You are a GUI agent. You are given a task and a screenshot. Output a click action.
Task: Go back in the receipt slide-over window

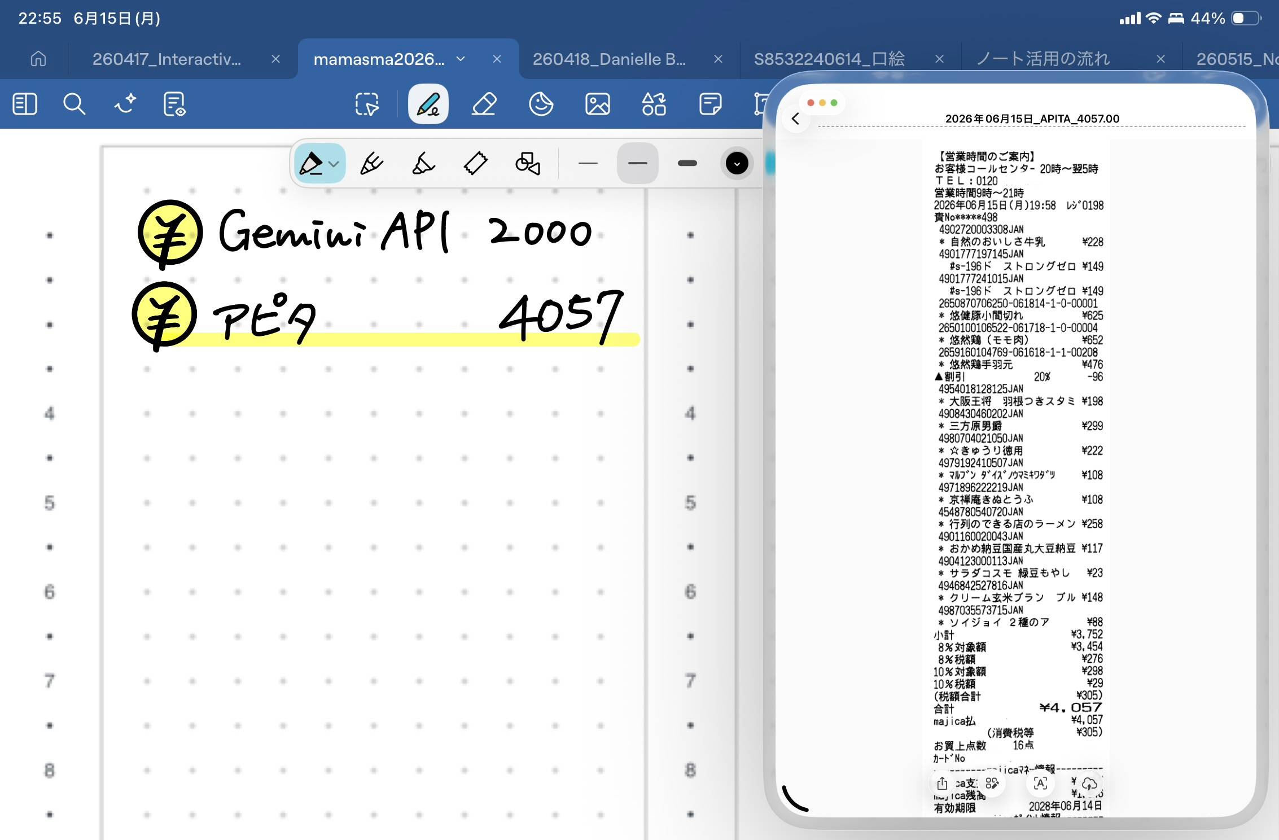coord(795,119)
